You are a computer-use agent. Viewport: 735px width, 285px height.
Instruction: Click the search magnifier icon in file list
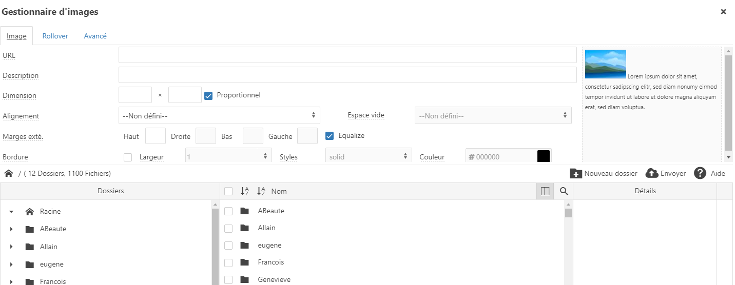tap(564, 191)
